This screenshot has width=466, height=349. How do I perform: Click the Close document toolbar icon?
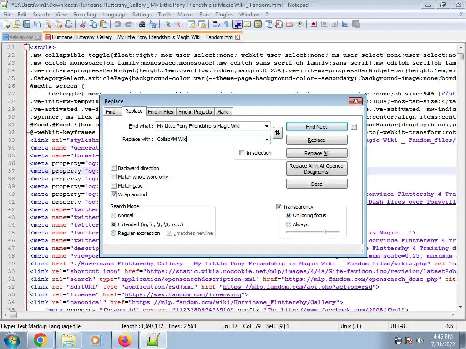[48, 25]
